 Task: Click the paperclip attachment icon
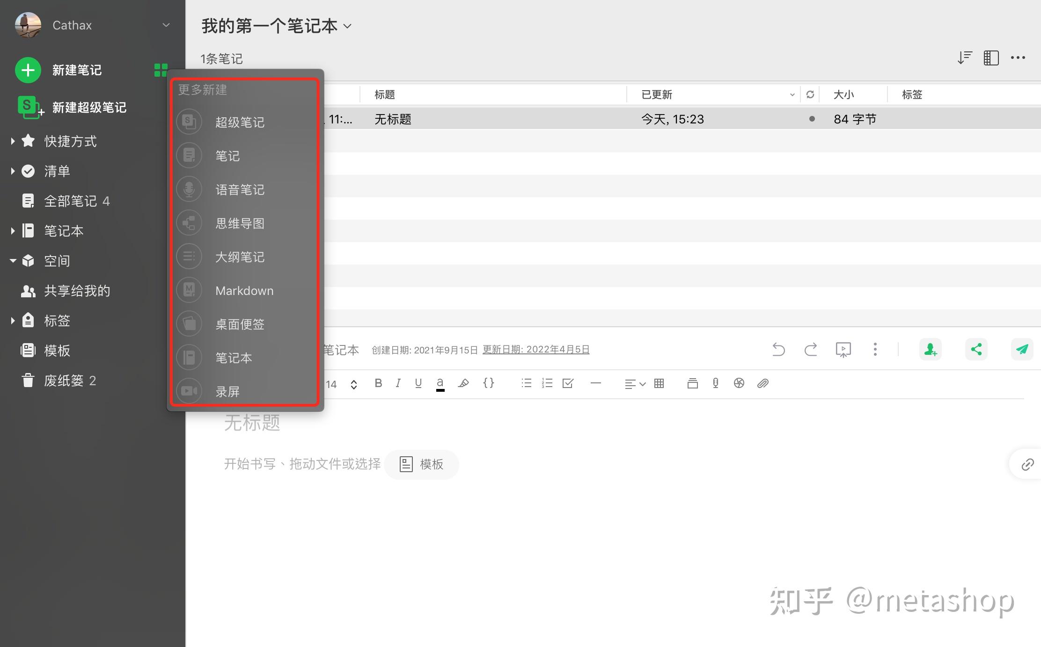click(x=763, y=383)
